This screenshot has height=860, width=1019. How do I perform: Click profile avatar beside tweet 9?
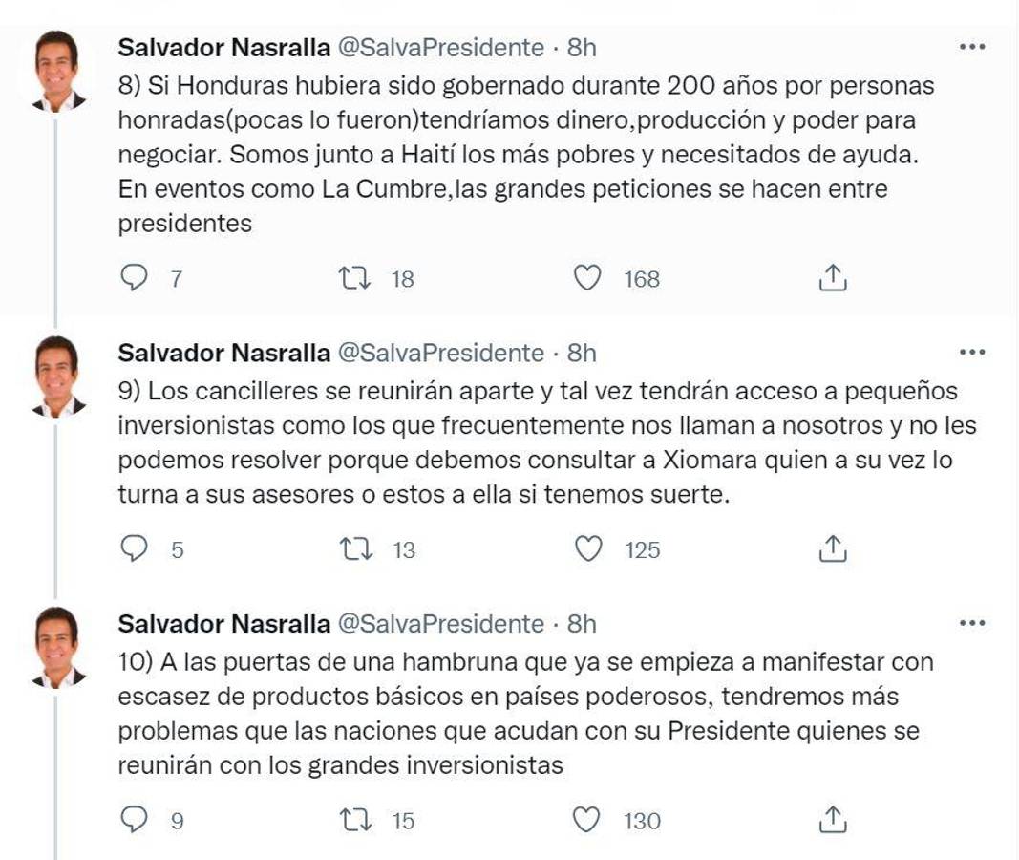click(x=57, y=376)
